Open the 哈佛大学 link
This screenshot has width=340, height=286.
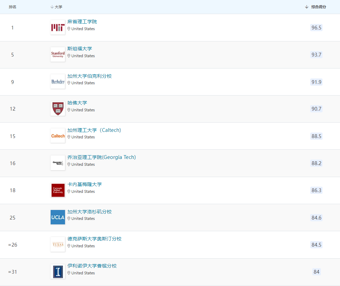point(77,103)
